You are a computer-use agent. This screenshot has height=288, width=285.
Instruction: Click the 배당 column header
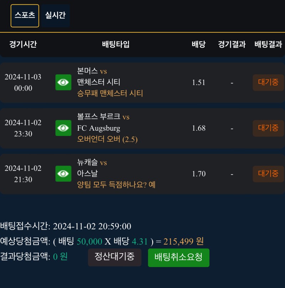(198, 44)
